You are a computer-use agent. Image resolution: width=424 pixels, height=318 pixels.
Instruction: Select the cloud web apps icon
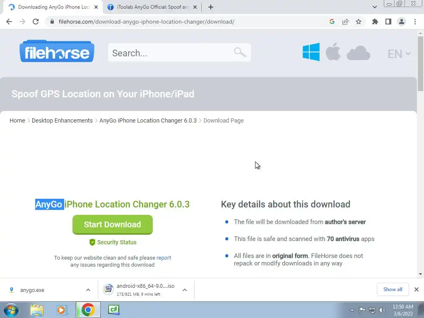(x=358, y=53)
